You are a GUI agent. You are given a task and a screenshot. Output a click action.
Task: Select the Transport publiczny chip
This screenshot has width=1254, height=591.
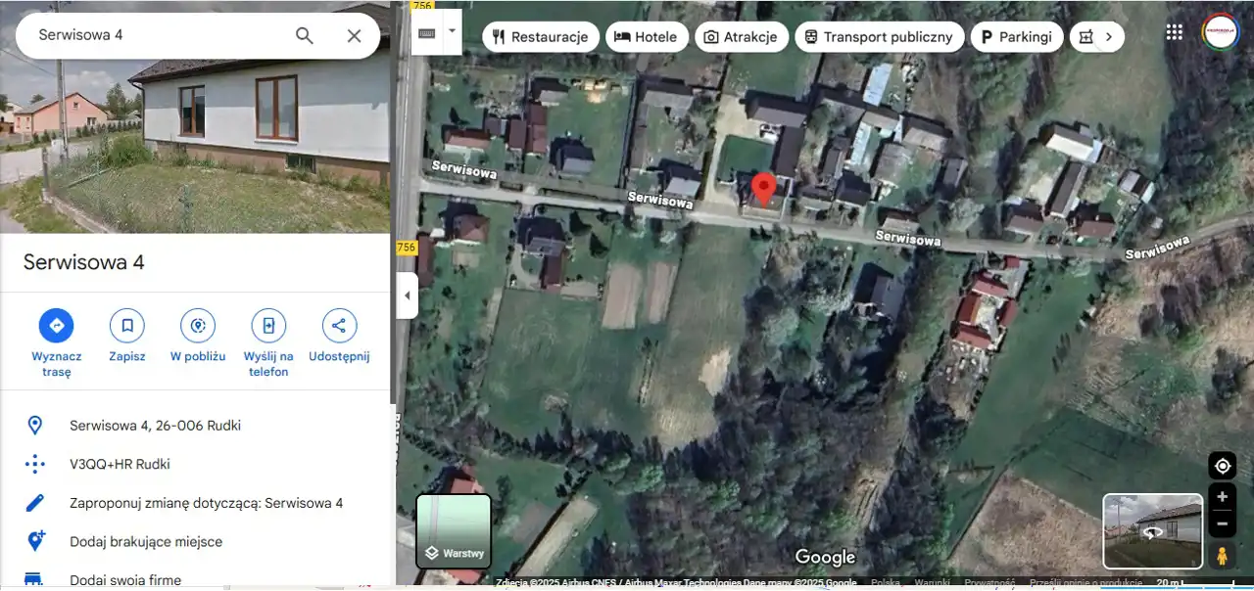click(x=879, y=37)
